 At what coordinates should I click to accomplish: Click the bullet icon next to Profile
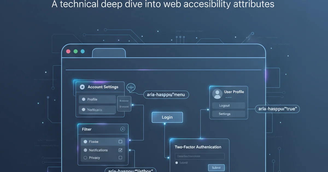pyautogui.click(x=84, y=99)
